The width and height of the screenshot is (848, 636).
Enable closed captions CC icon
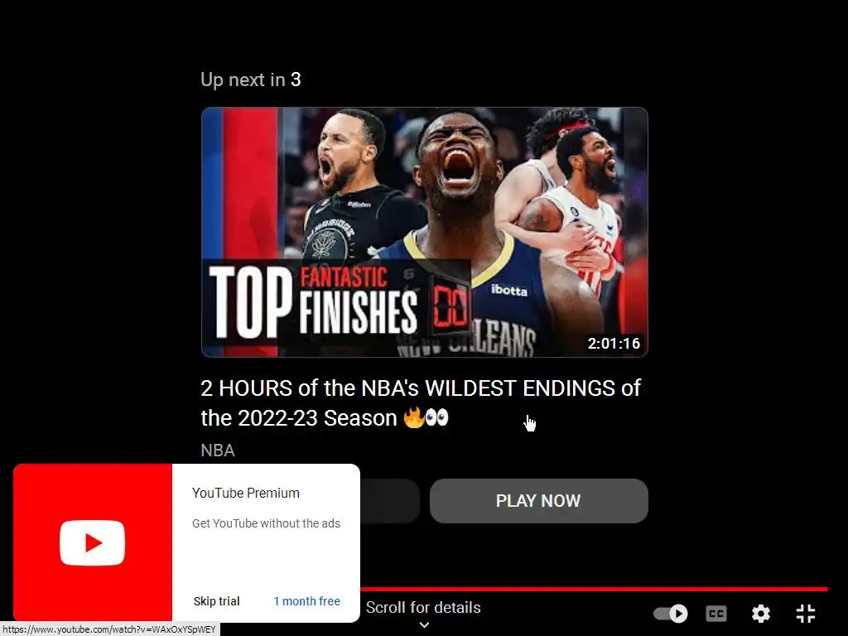(x=716, y=614)
